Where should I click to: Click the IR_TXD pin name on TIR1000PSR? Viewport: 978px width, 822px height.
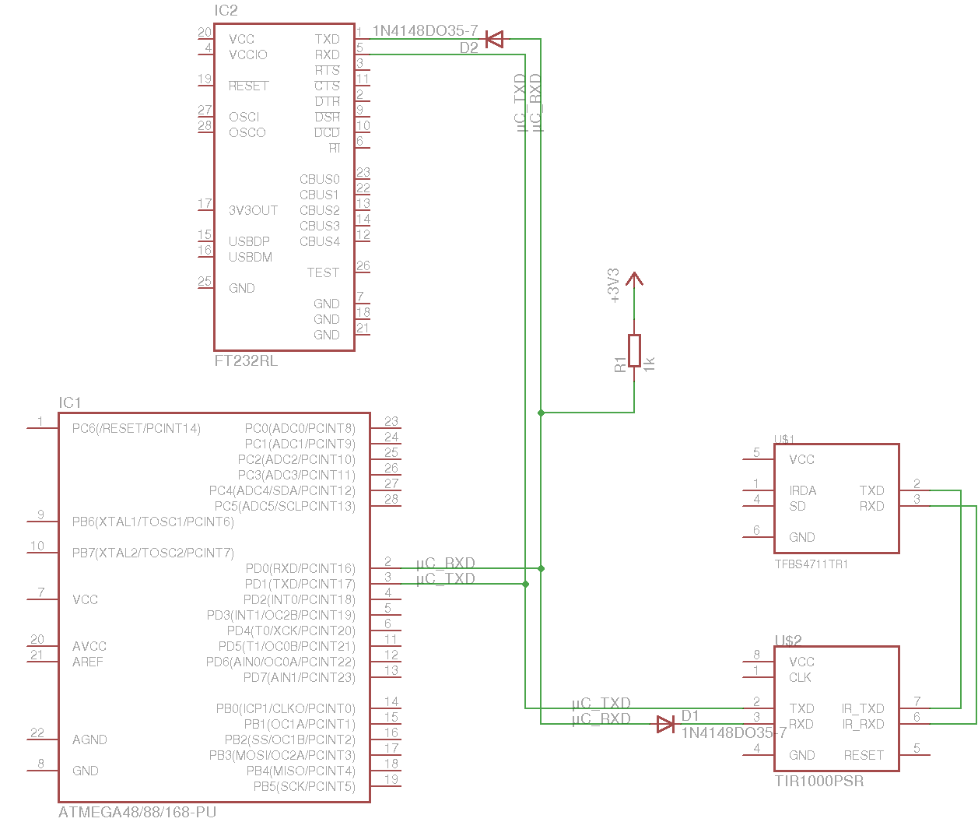click(863, 708)
